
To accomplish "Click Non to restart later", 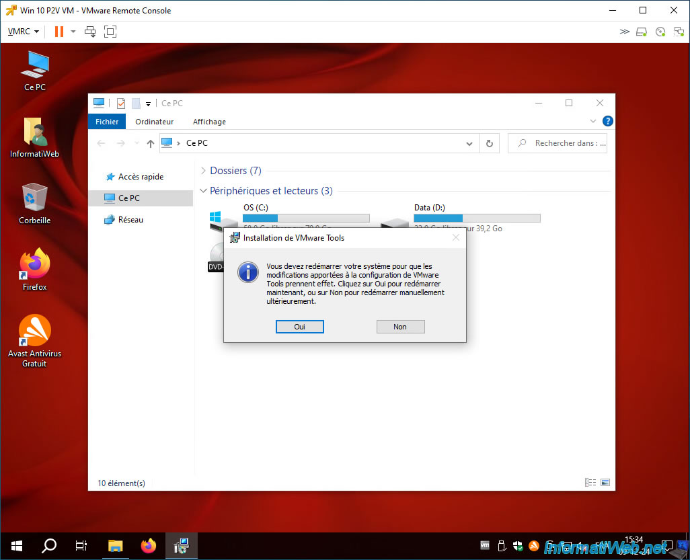I will pyautogui.click(x=400, y=327).
